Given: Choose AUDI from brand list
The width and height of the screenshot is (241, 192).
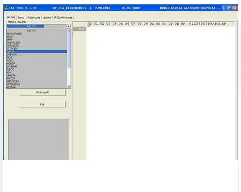Looking at the screenshot, I should click(x=37, y=37).
